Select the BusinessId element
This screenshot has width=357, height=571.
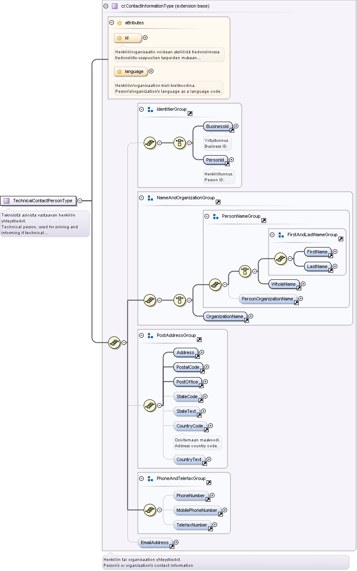click(x=218, y=126)
